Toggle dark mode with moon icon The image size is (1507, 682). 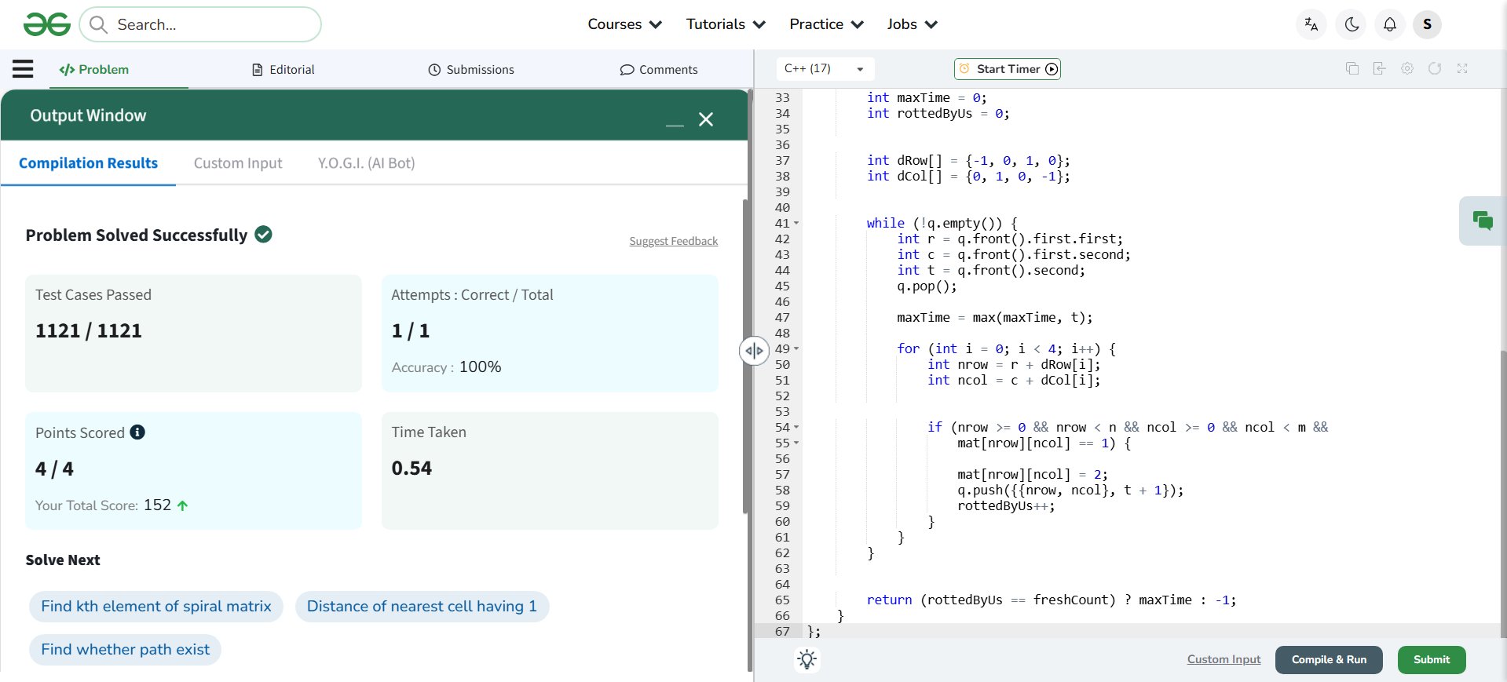point(1352,24)
